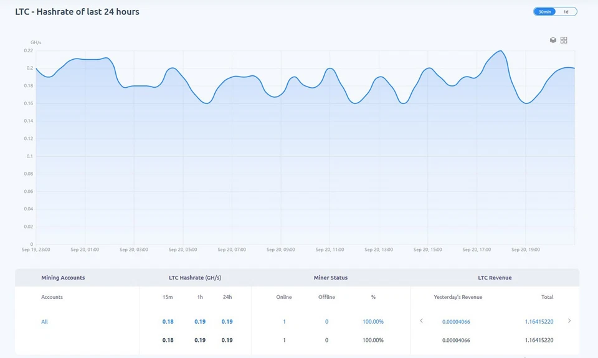Image resolution: width=598 pixels, height=358 pixels.
Task: Click the blue 100.00% miner status link
Action: (373, 321)
